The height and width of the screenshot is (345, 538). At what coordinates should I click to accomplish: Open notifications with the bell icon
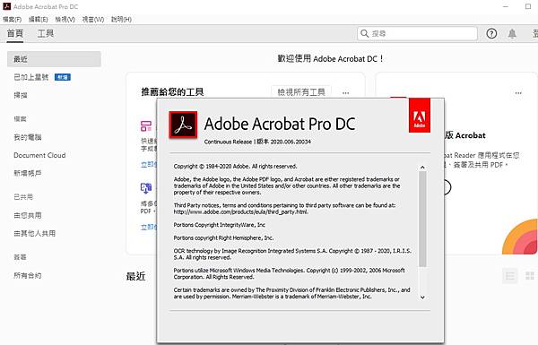pos(512,34)
